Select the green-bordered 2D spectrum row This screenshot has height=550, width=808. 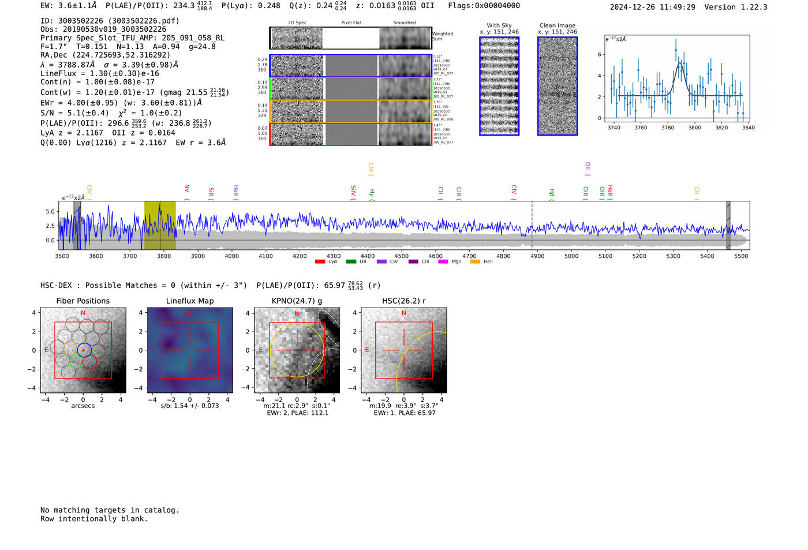(351, 89)
